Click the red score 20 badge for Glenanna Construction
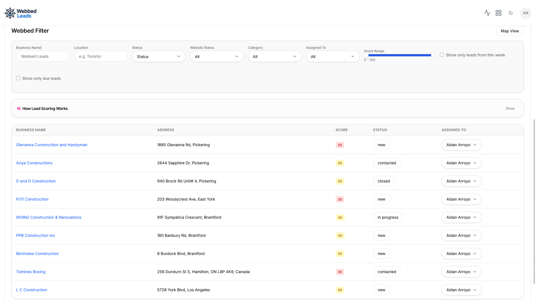This screenshot has height=301, width=535. click(x=340, y=145)
